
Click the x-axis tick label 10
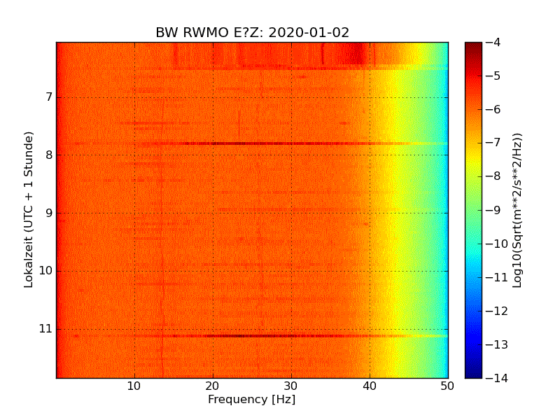coord(134,386)
